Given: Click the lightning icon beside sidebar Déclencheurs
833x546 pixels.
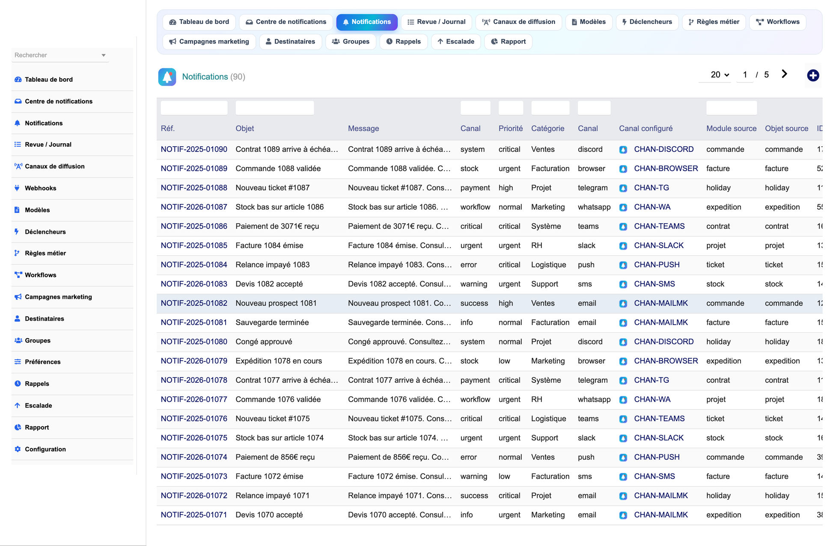Looking at the screenshot, I should (17, 232).
